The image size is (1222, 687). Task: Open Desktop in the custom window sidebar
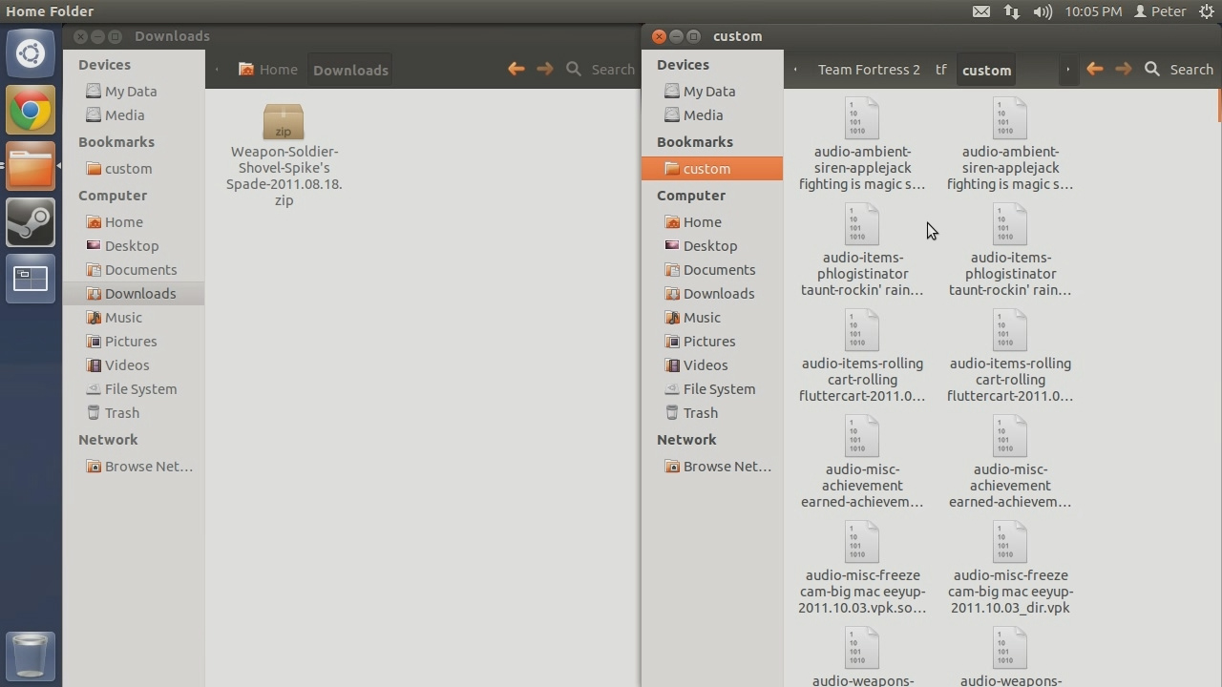tap(710, 246)
